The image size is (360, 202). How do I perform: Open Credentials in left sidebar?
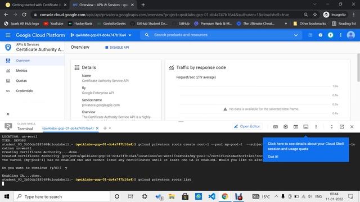32,91
